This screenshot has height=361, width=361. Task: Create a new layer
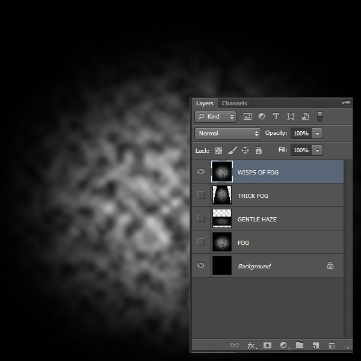coord(316,345)
